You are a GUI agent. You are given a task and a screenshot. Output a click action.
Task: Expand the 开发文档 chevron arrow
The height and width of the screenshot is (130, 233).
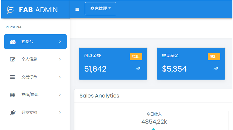tap(60, 113)
